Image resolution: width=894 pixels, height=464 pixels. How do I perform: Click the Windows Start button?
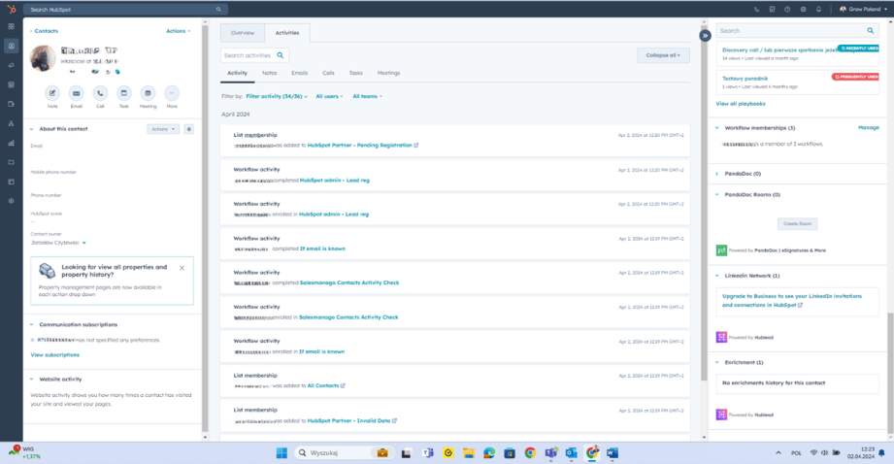coord(281,453)
